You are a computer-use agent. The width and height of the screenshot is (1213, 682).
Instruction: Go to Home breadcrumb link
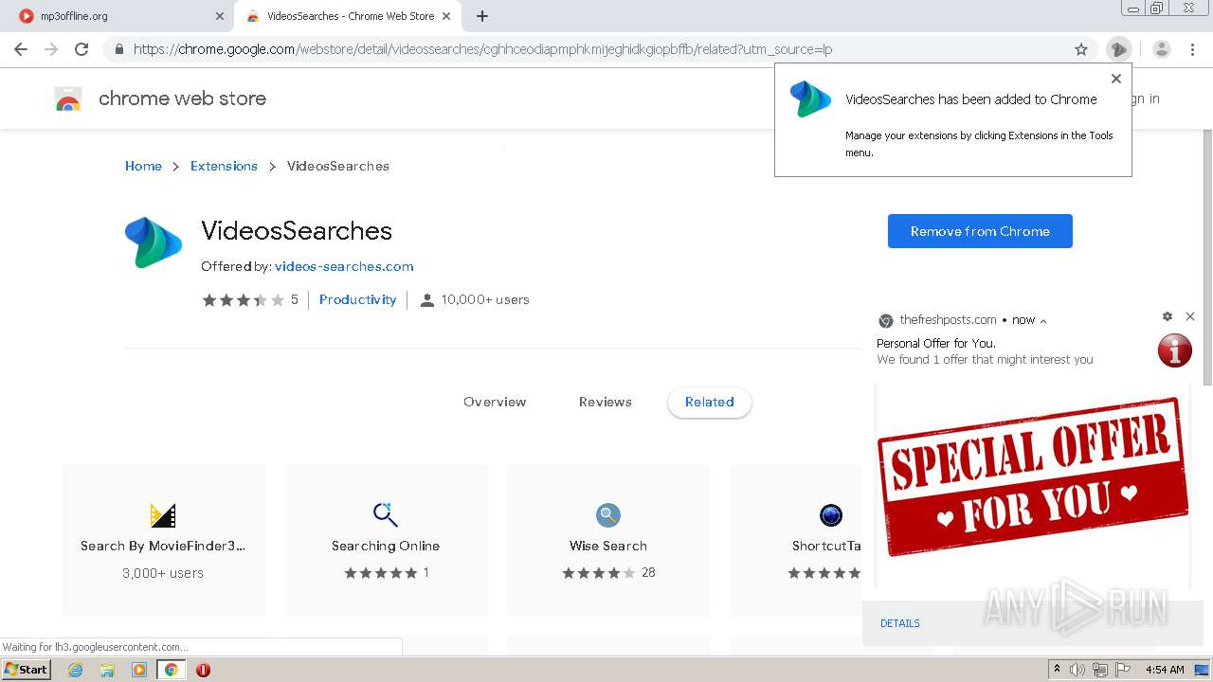tap(143, 166)
